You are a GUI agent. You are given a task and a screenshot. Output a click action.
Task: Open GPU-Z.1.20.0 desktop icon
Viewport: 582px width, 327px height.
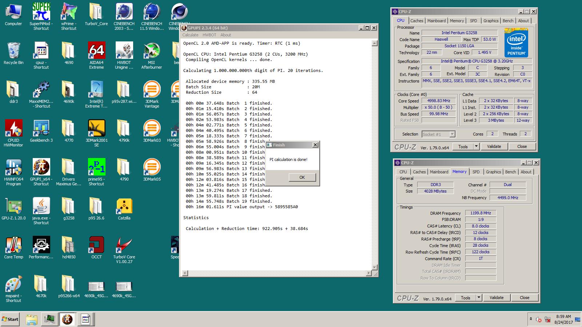pos(13,209)
